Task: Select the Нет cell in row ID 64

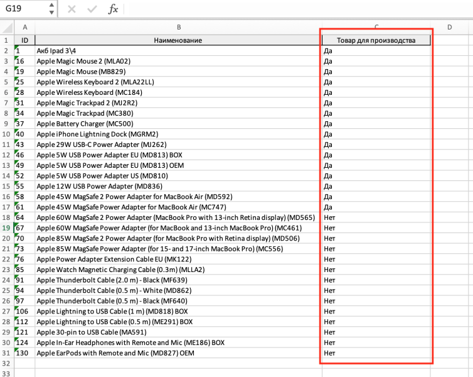Action: coord(376,217)
